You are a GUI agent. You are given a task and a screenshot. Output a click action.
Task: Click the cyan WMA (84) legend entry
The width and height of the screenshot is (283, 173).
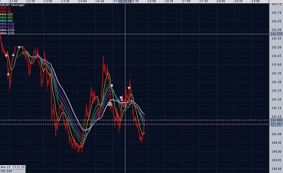(x=6, y=21)
